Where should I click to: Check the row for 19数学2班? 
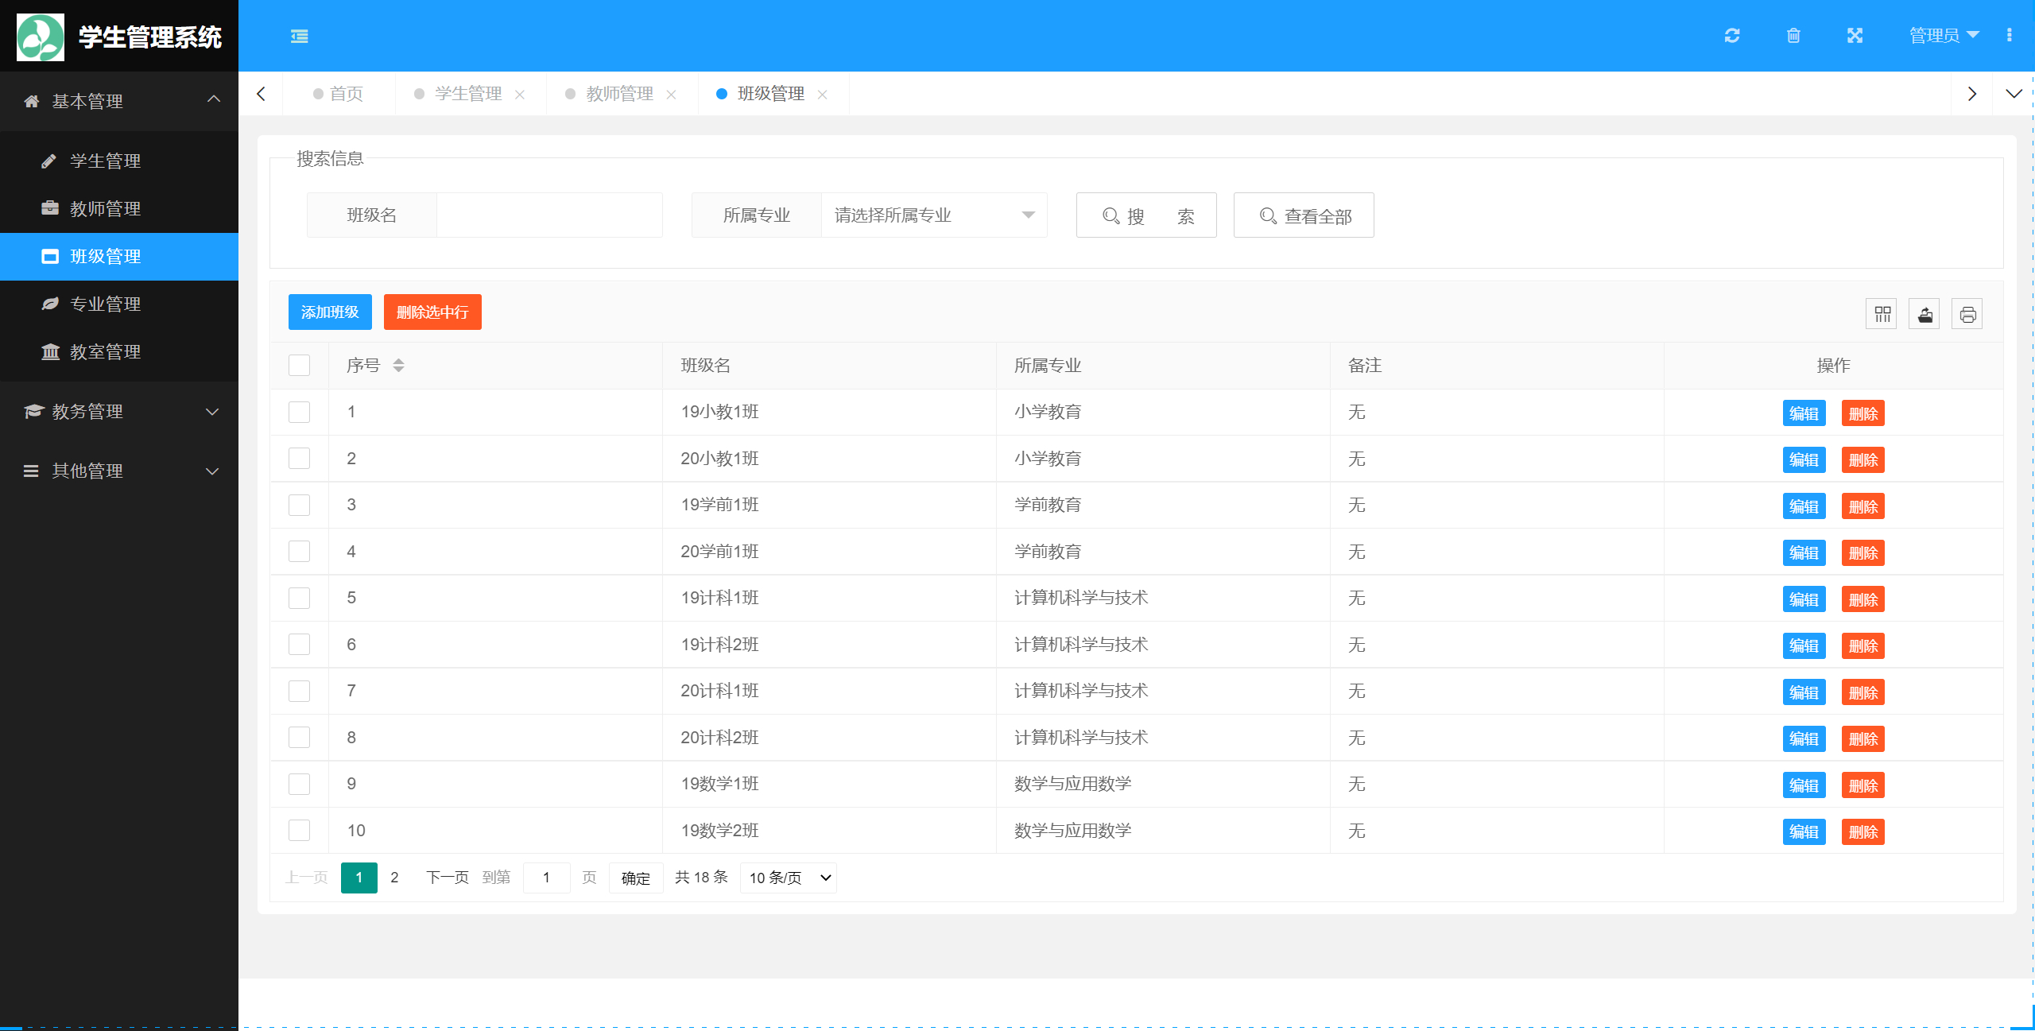pos(299,831)
